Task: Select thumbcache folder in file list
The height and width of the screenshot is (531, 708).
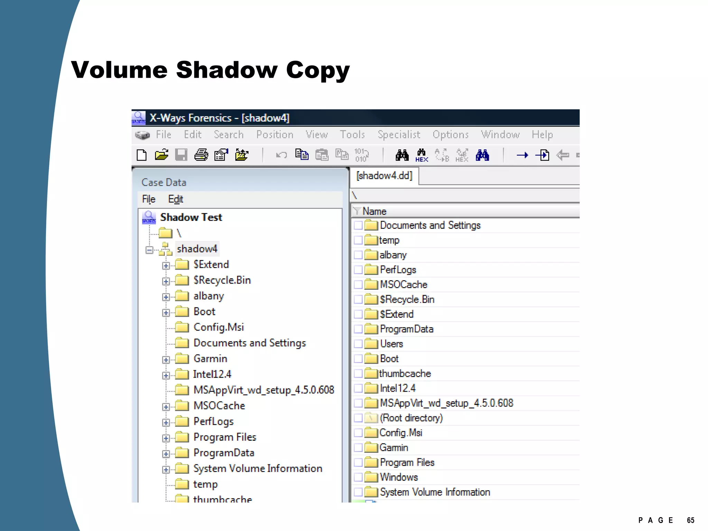Action: point(405,374)
